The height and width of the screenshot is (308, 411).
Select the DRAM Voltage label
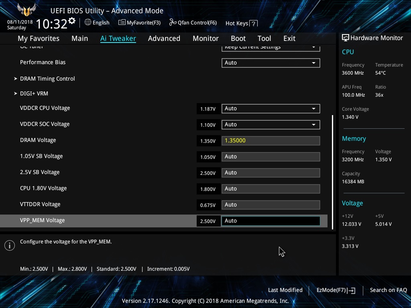[38, 140]
